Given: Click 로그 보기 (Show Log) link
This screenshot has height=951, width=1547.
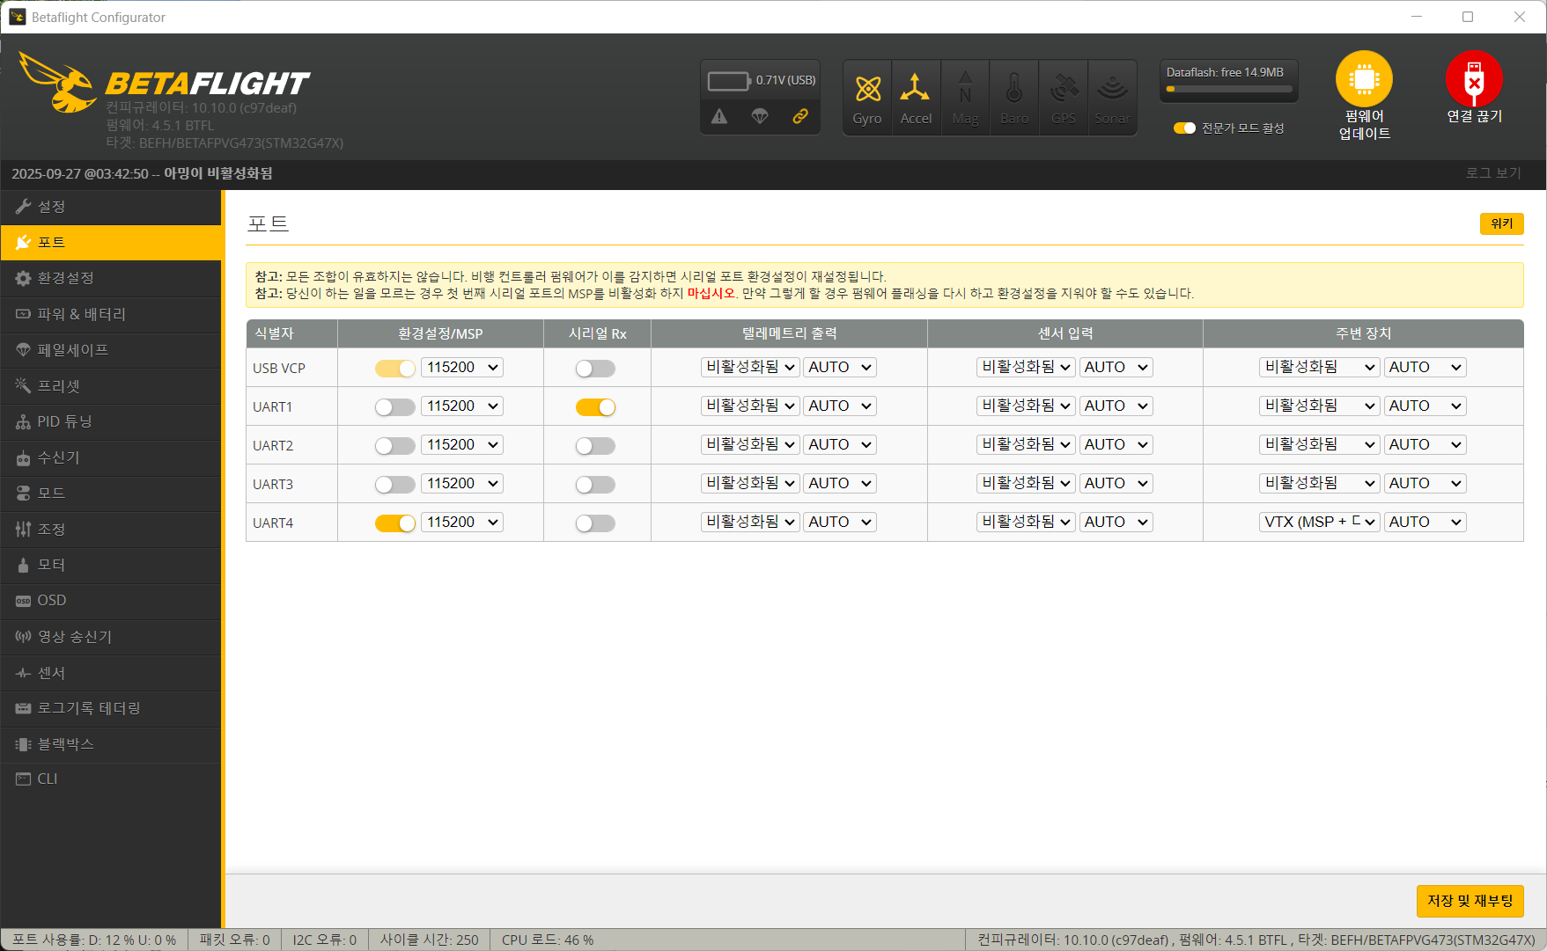Looking at the screenshot, I should [x=1493, y=173].
